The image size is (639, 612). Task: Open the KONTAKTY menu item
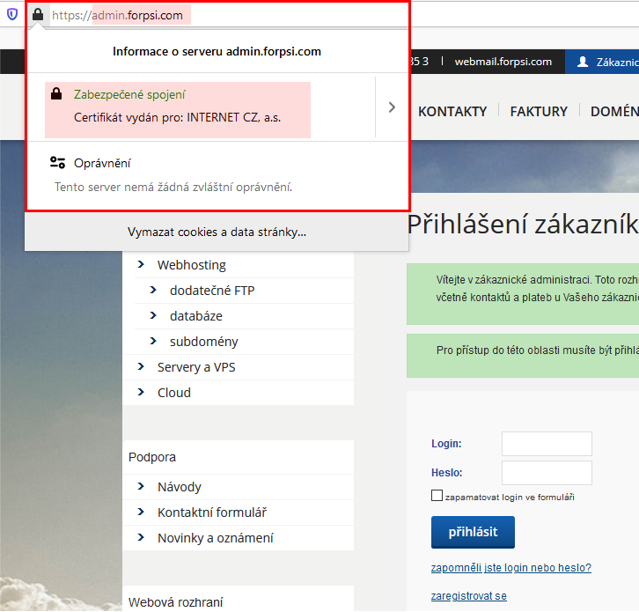point(452,111)
